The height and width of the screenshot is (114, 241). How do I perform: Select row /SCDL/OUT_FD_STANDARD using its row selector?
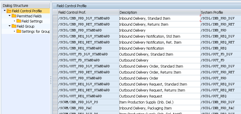55,60
